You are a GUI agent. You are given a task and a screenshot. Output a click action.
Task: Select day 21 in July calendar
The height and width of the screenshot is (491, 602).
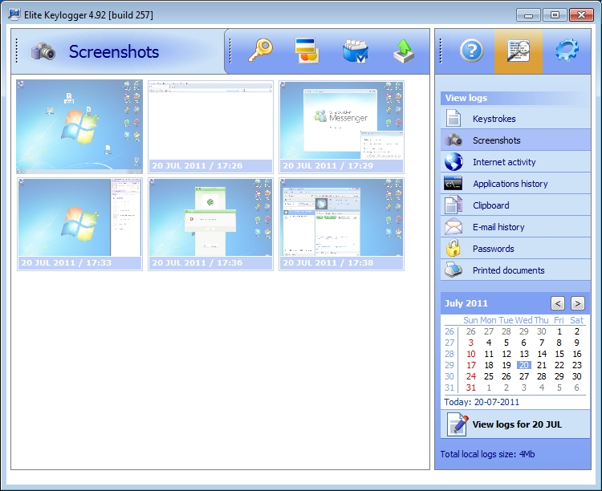click(542, 365)
